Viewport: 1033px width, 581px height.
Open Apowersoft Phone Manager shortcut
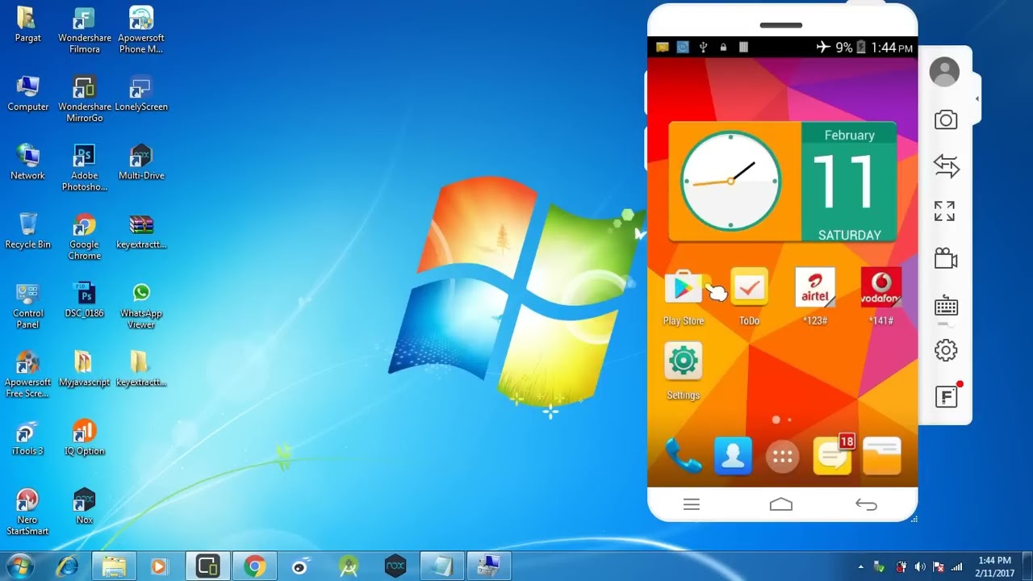141,30
